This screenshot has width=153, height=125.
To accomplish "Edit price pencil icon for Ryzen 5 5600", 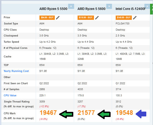I will 97,18.
